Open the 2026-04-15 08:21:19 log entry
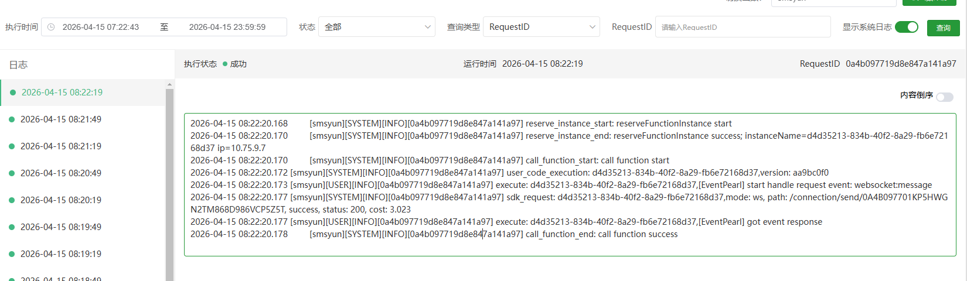 (61, 146)
